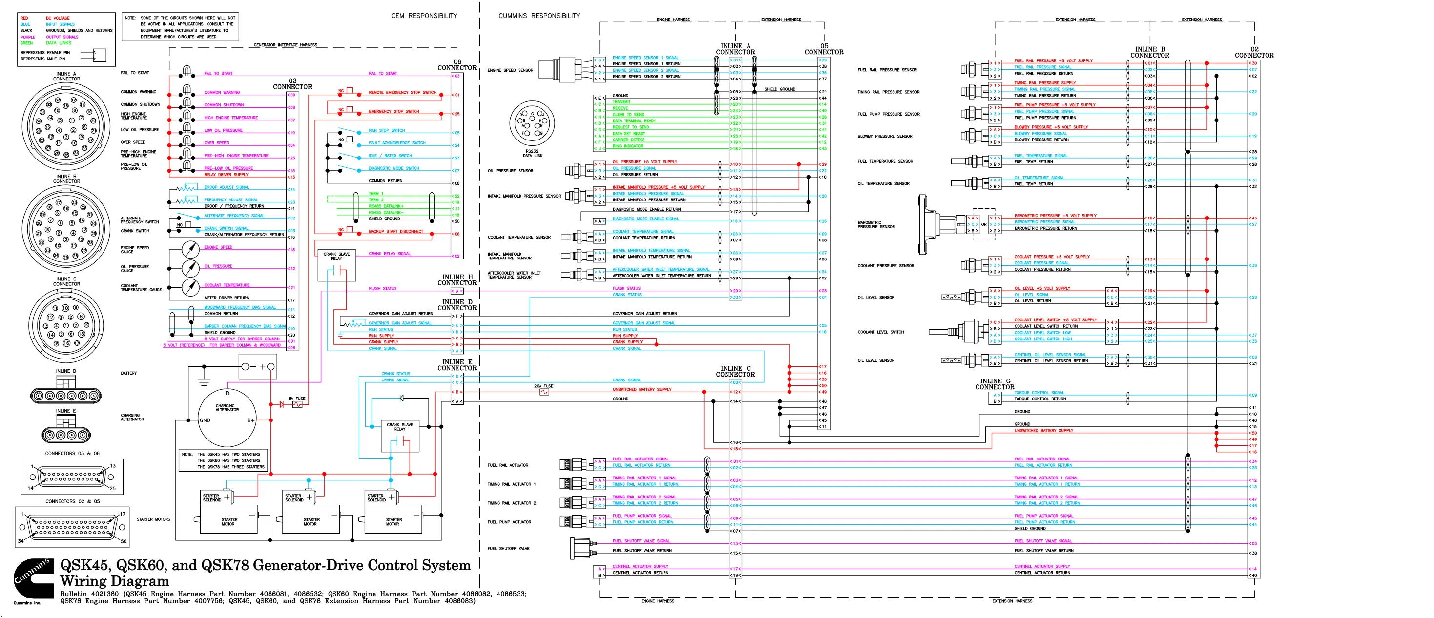1434x618 pixels.
Task: Click the 'INTAKE MANIFOLD PRESSURE SENSOR' component label
Action: [x=524, y=196]
